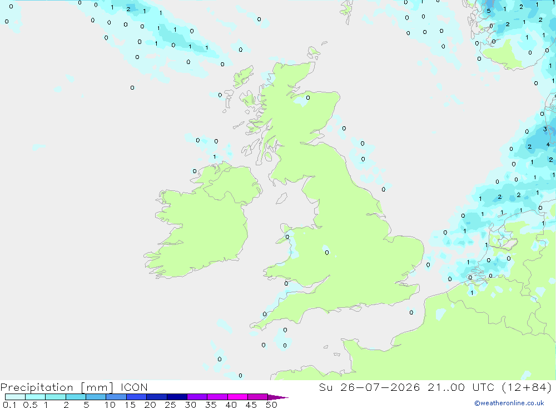Pick the 5–10 mm blue legend swatch
556x408 pixels.
(96, 397)
